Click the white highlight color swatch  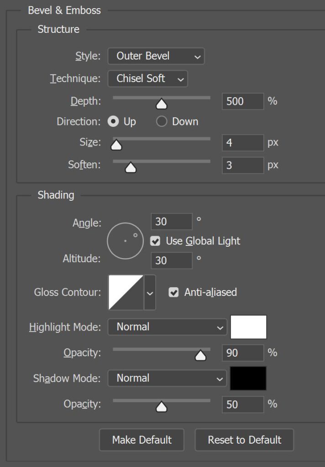pos(248,327)
